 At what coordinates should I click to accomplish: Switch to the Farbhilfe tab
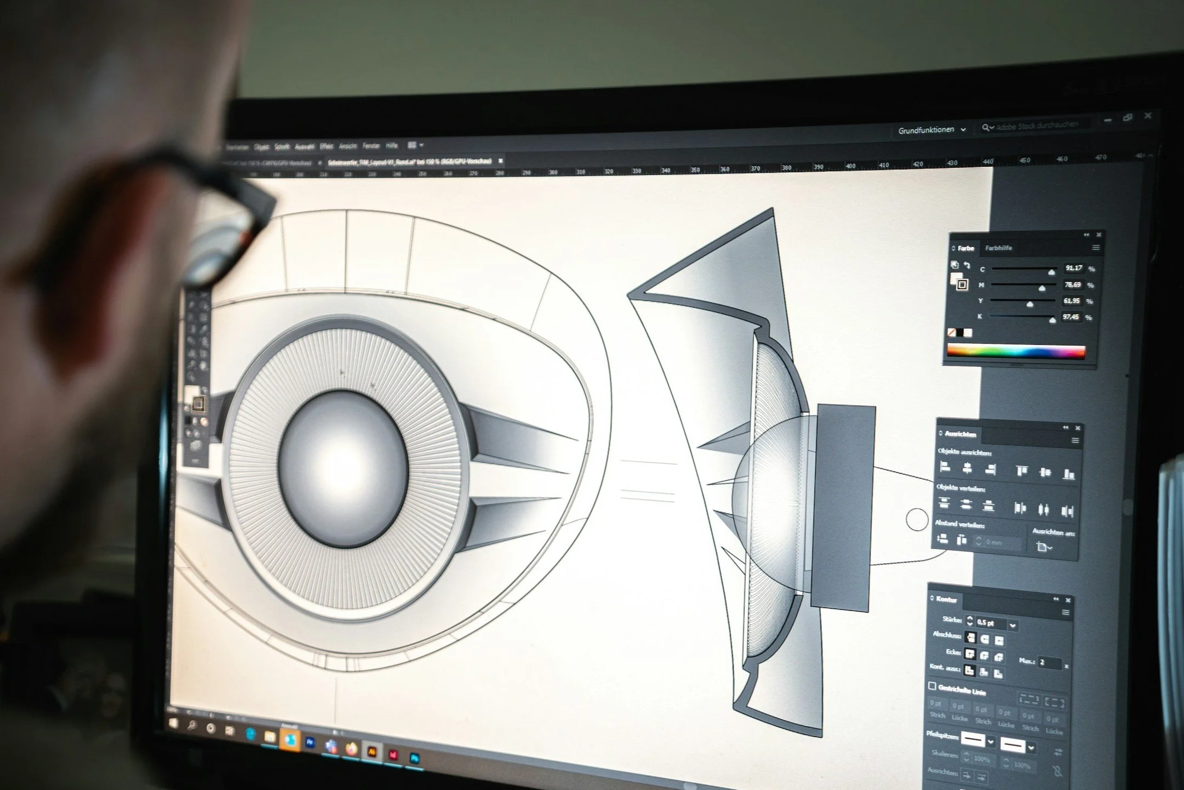point(998,248)
